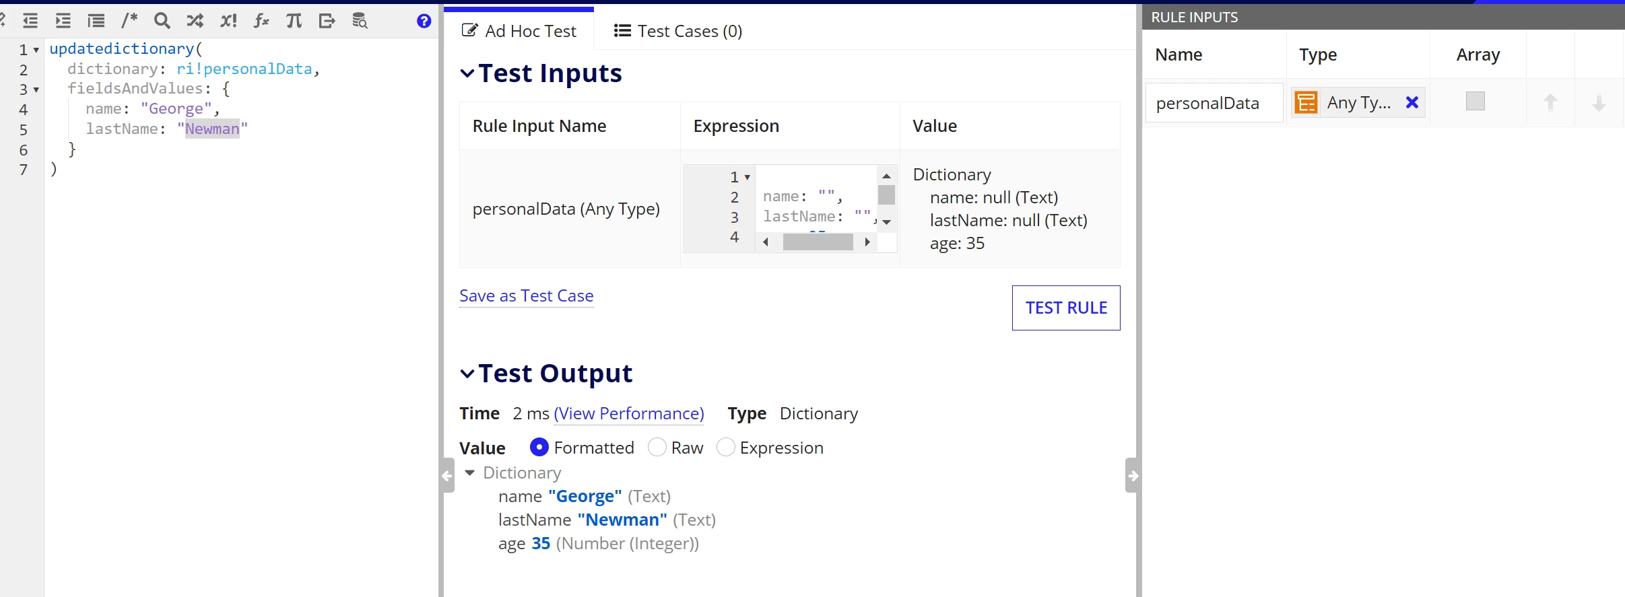This screenshot has width=1625, height=597.
Task: Click the Save as Test Case link
Action: point(526,295)
